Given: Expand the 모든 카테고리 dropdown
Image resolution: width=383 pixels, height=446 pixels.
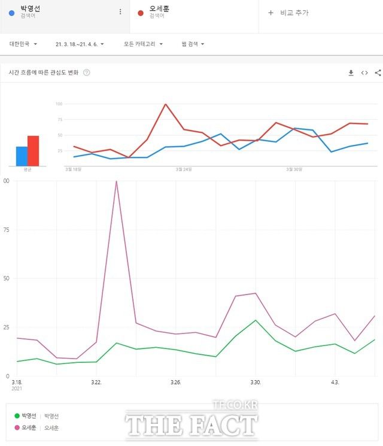Looking at the screenshot, I should pos(143,44).
